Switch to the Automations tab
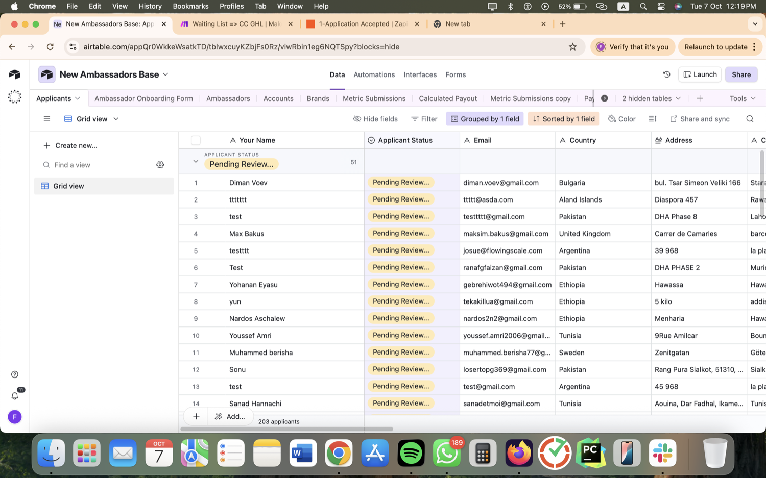This screenshot has height=478, width=766. 374,74
